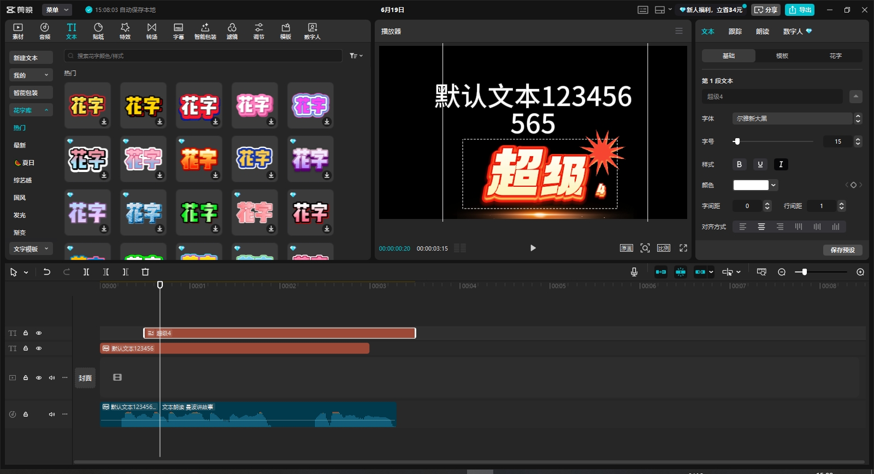Viewport: 874px width, 474px height.
Task: Mute the main video track
Action: [x=52, y=378]
